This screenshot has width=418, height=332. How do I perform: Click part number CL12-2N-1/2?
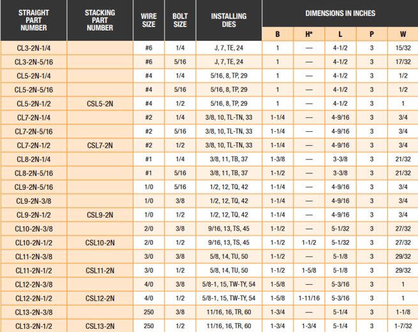pos(33,298)
